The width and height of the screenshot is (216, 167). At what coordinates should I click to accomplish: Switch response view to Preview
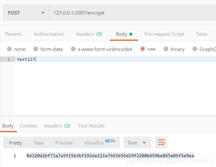point(64,143)
